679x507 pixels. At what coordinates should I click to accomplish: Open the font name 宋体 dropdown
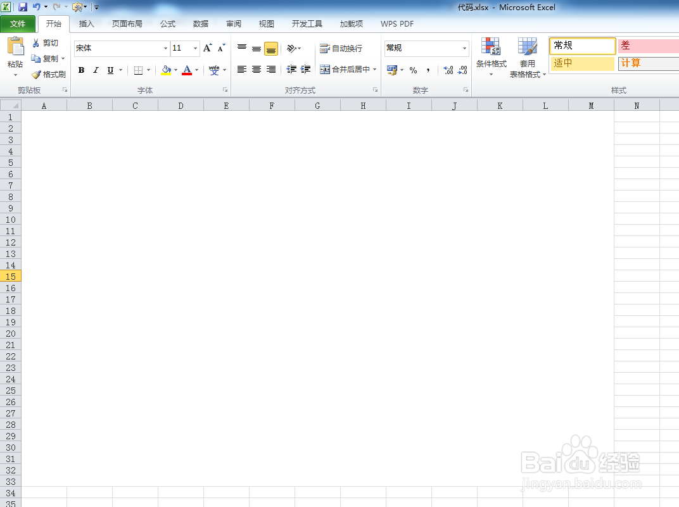click(x=165, y=48)
